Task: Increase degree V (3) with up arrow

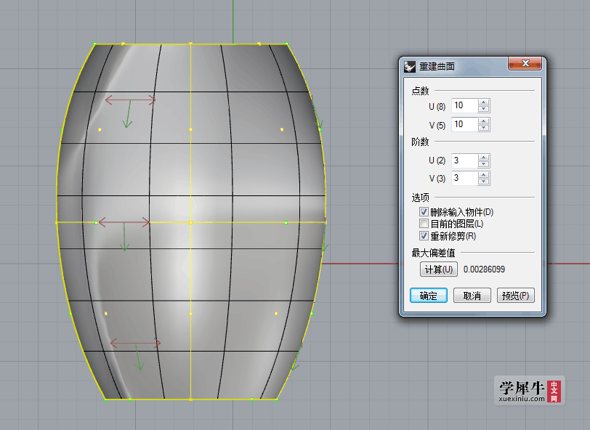Action: tap(483, 175)
